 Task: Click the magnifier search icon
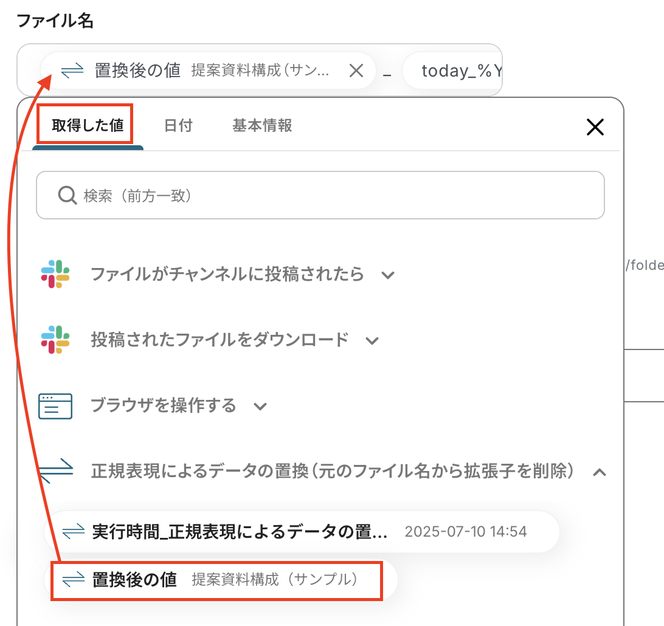tap(67, 196)
